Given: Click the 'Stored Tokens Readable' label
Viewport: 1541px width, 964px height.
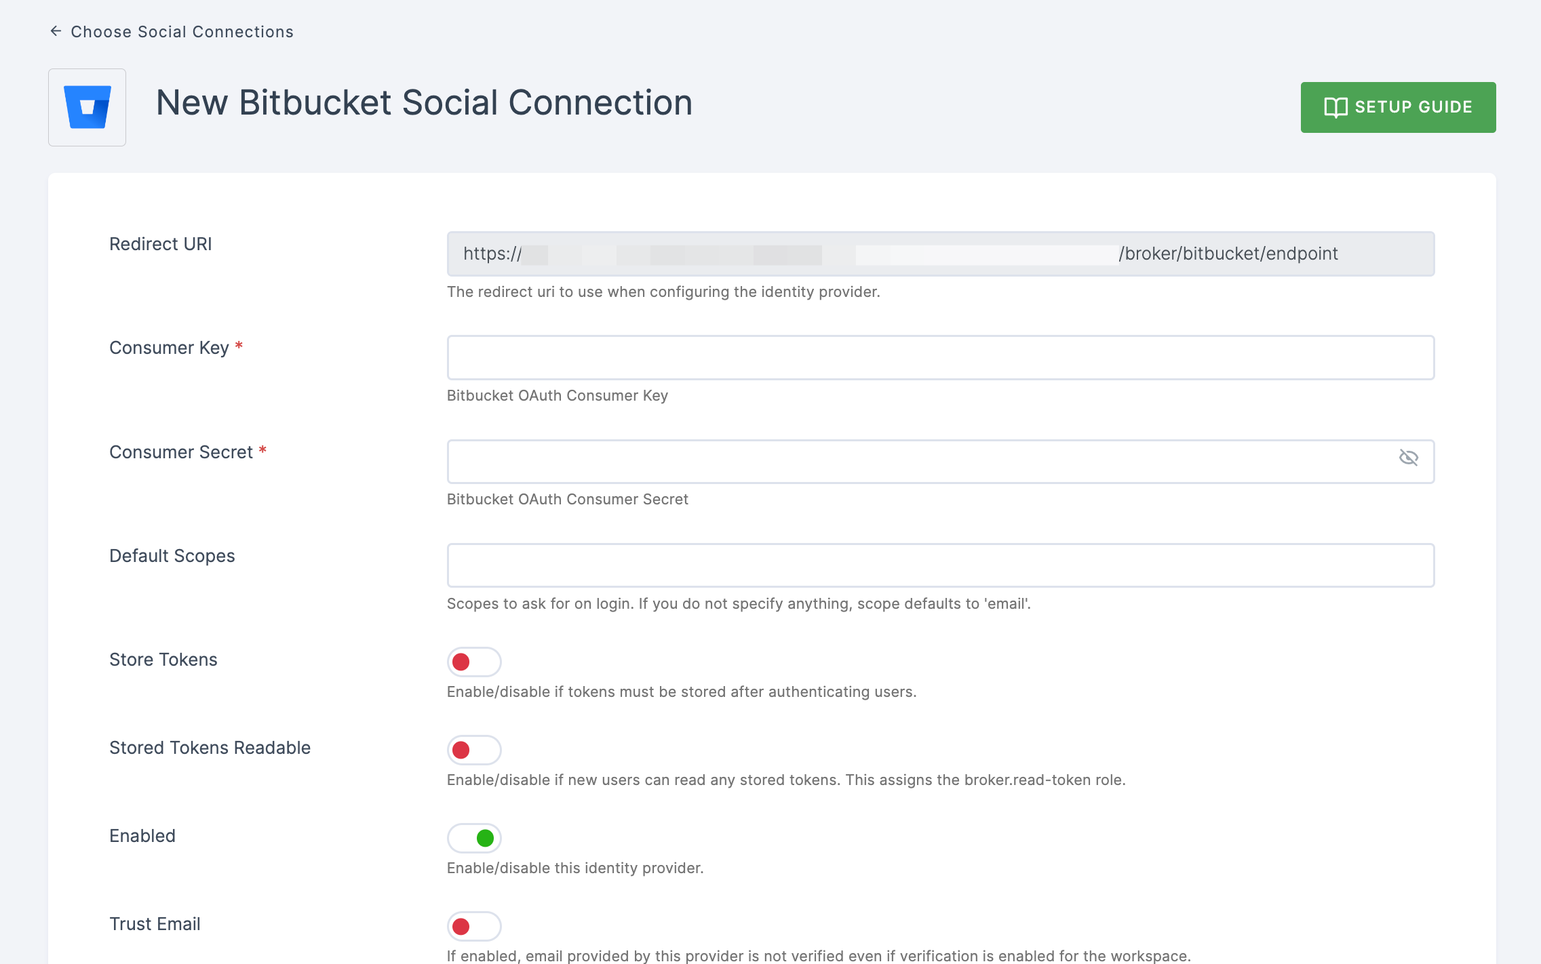Looking at the screenshot, I should tap(210, 748).
